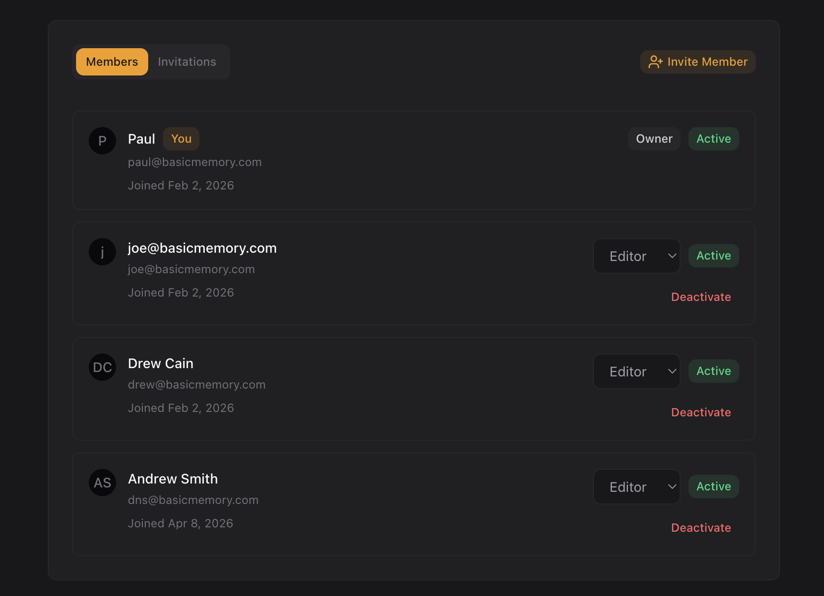This screenshot has height=596, width=824.
Task: Click the Joined Apr 8, 2026 text
Action: (180, 523)
